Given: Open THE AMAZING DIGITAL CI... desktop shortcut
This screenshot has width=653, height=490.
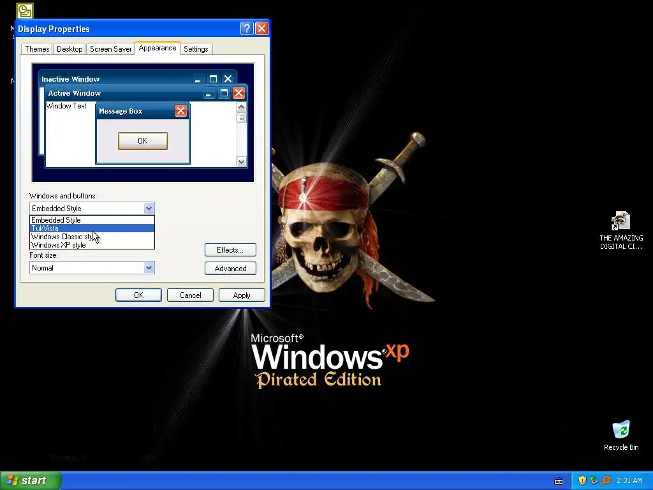Looking at the screenshot, I should [x=621, y=230].
